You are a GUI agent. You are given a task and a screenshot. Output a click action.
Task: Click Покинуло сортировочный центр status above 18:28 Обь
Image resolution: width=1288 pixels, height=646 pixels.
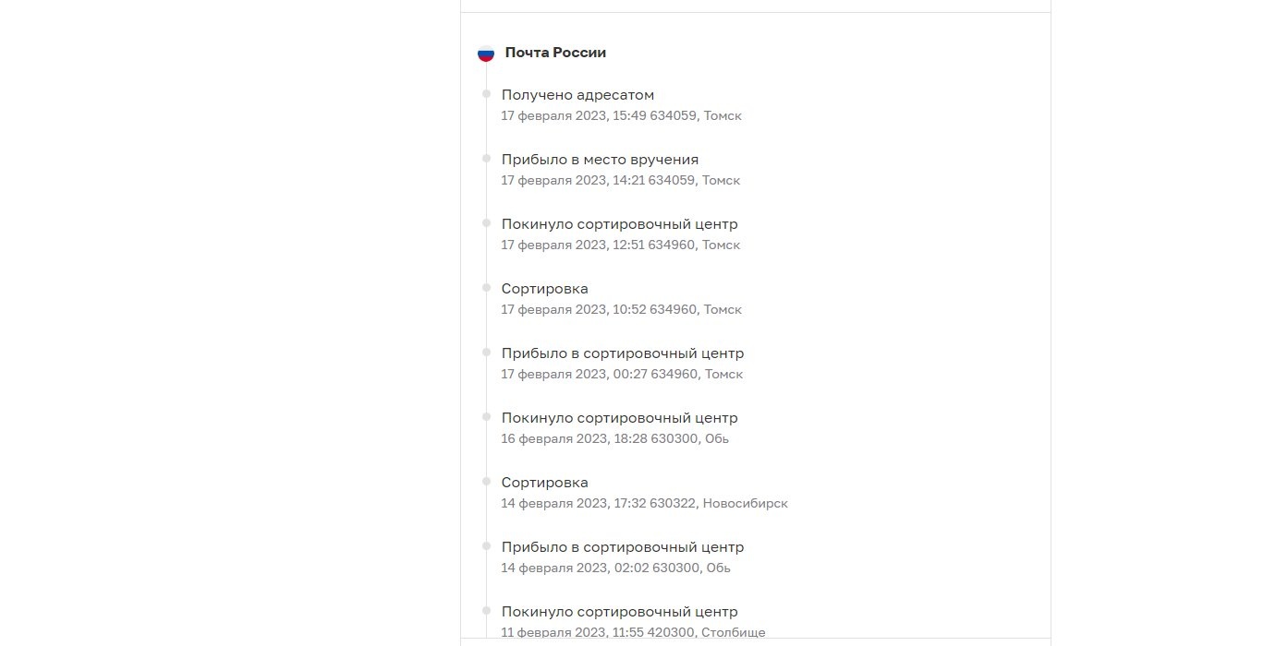(x=619, y=418)
